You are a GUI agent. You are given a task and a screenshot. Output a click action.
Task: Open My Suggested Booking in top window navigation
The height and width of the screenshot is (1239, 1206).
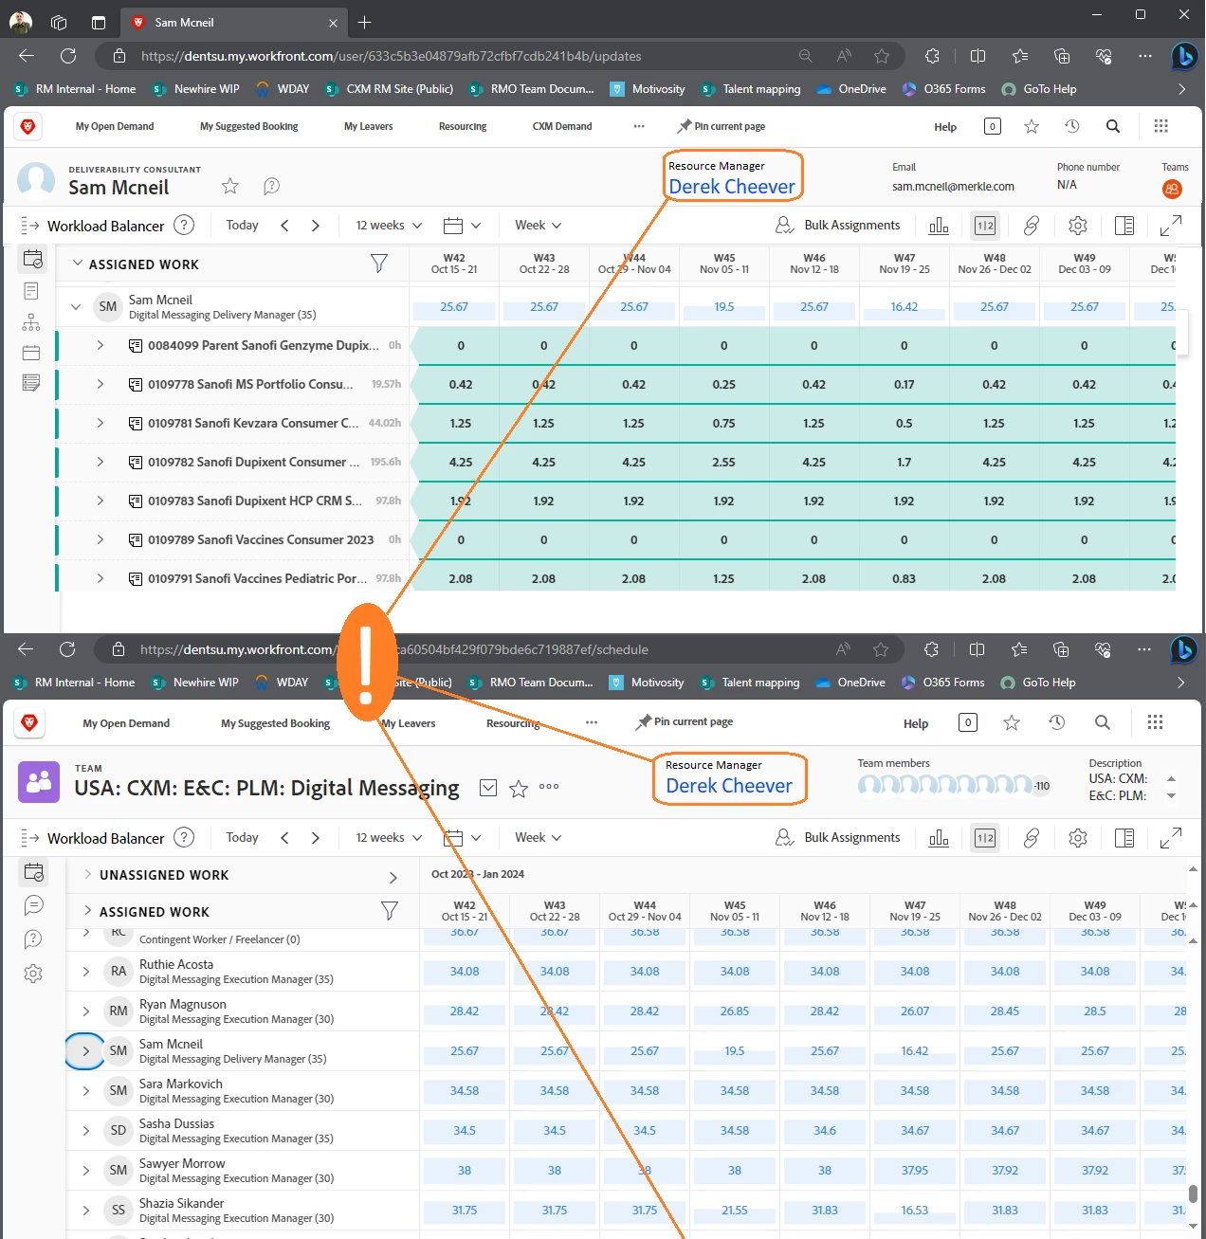248,126
